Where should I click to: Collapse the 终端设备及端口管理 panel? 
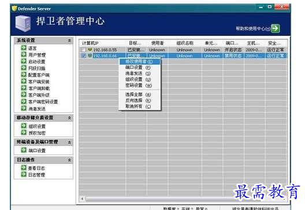coord(69,142)
